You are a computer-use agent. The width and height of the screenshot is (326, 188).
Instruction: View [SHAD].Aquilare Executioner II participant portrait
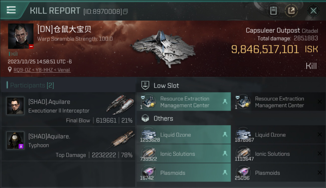15,106
